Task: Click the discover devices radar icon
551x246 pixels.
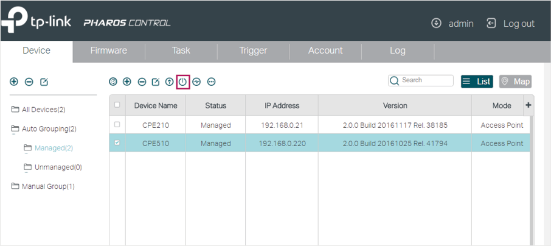Action: (113, 82)
